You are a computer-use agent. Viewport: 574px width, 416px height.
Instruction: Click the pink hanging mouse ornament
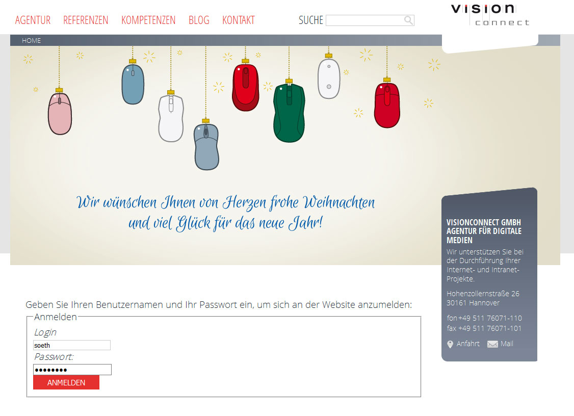60,113
